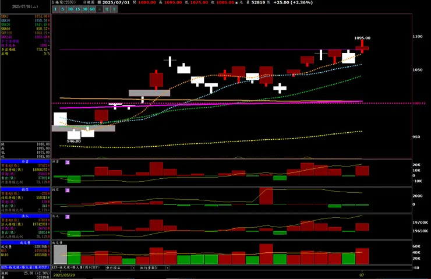Viewport: 431px width, 279px height.
Task: Click the stock title 台積電(2330)
Action: [63, 2]
